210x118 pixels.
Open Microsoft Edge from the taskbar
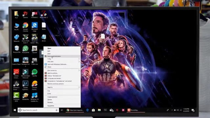[x=88, y=110]
